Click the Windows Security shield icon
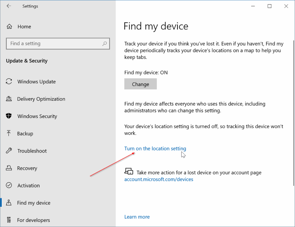The width and height of the screenshot is (295, 227). pos(9,116)
